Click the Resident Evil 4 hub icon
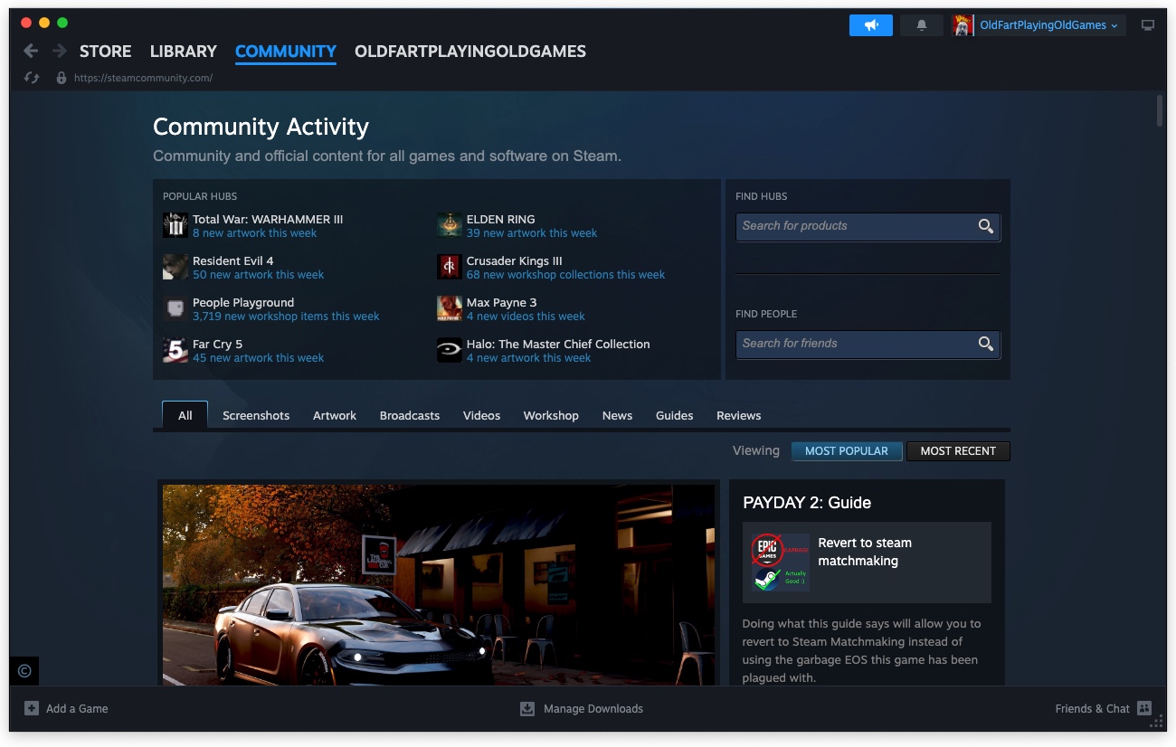Viewport: 1176px width, 747px height. click(175, 267)
